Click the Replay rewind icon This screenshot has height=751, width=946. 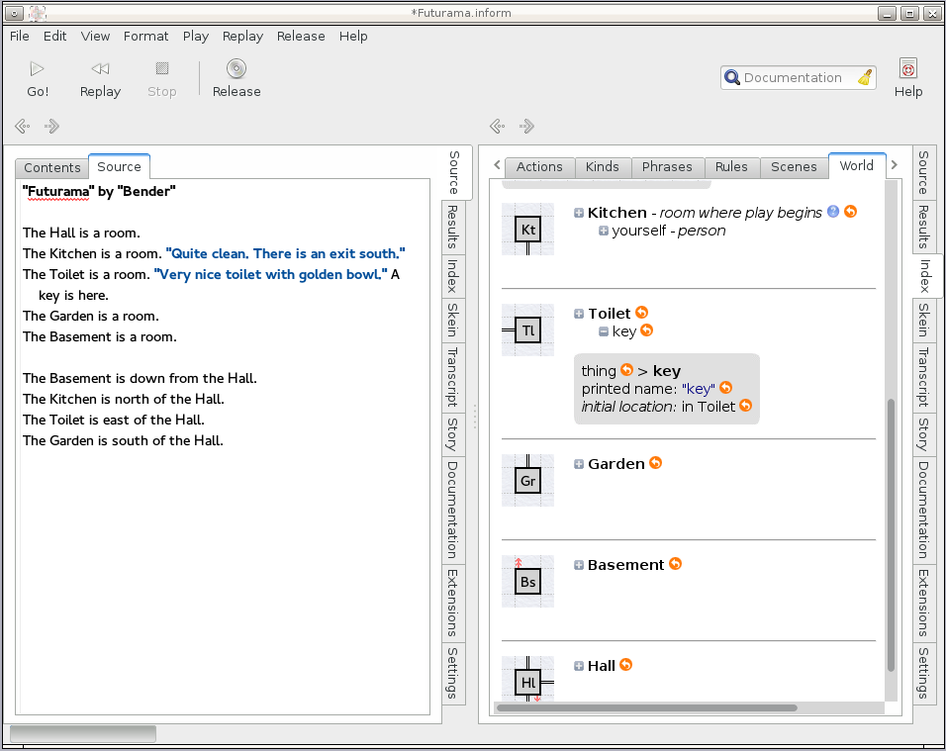100,69
